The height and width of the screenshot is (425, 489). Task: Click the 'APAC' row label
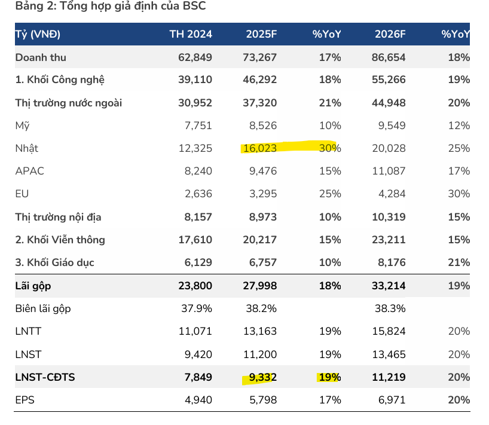click(x=30, y=171)
